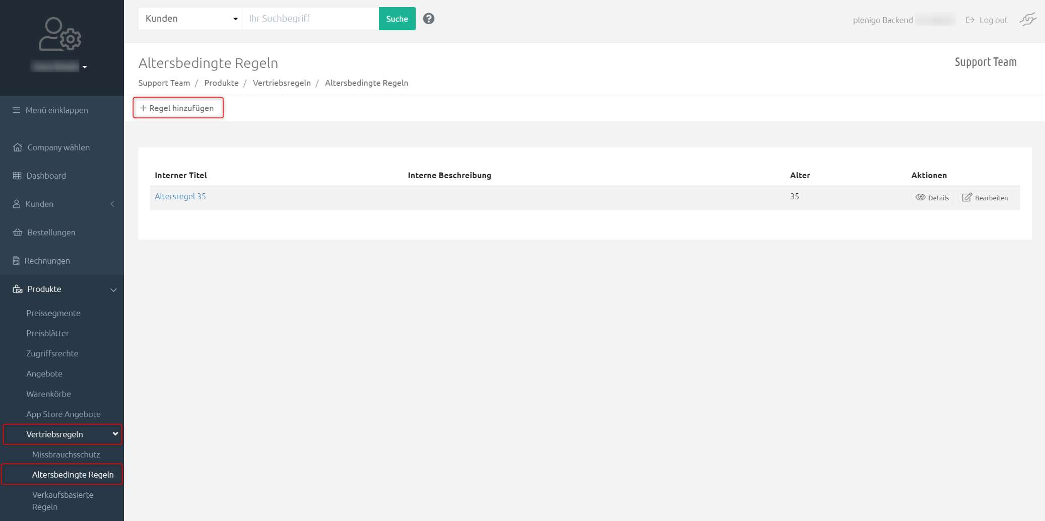Open Preisblätter menu item
This screenshot has height=521, width=1045.
click(47, 333)
